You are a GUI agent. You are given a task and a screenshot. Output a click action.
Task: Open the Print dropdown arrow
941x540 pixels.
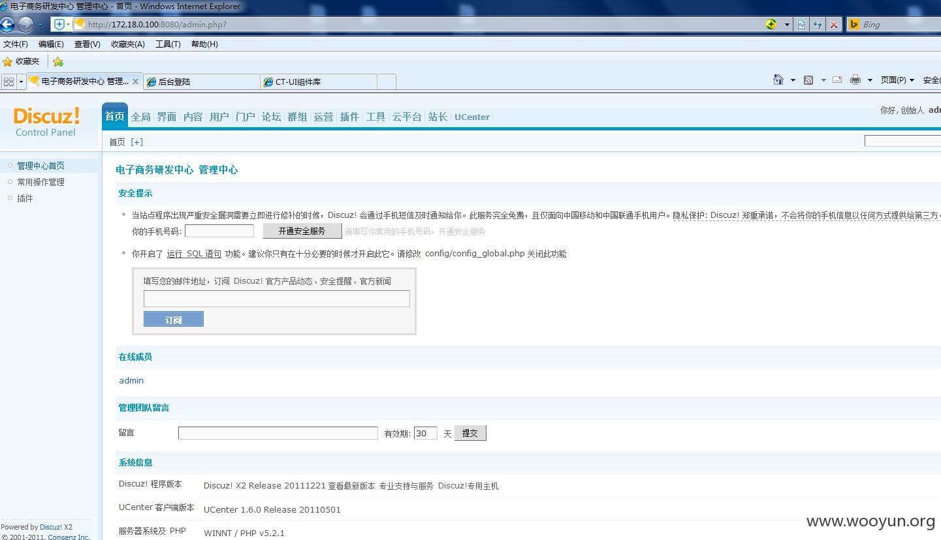coord(870,80)
